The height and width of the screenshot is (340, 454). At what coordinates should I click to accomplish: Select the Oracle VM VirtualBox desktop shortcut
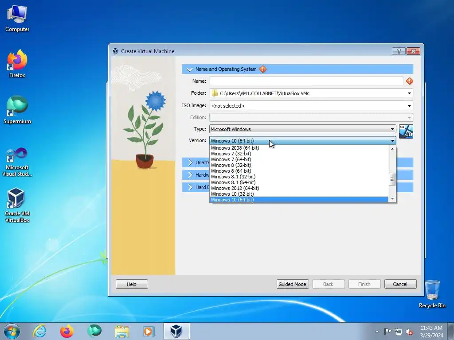(17, 205)
